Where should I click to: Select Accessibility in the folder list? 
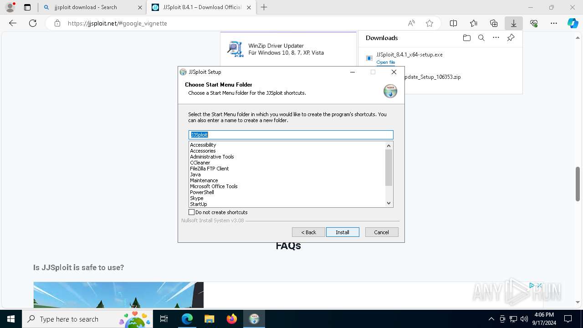(x=203, y=145)
